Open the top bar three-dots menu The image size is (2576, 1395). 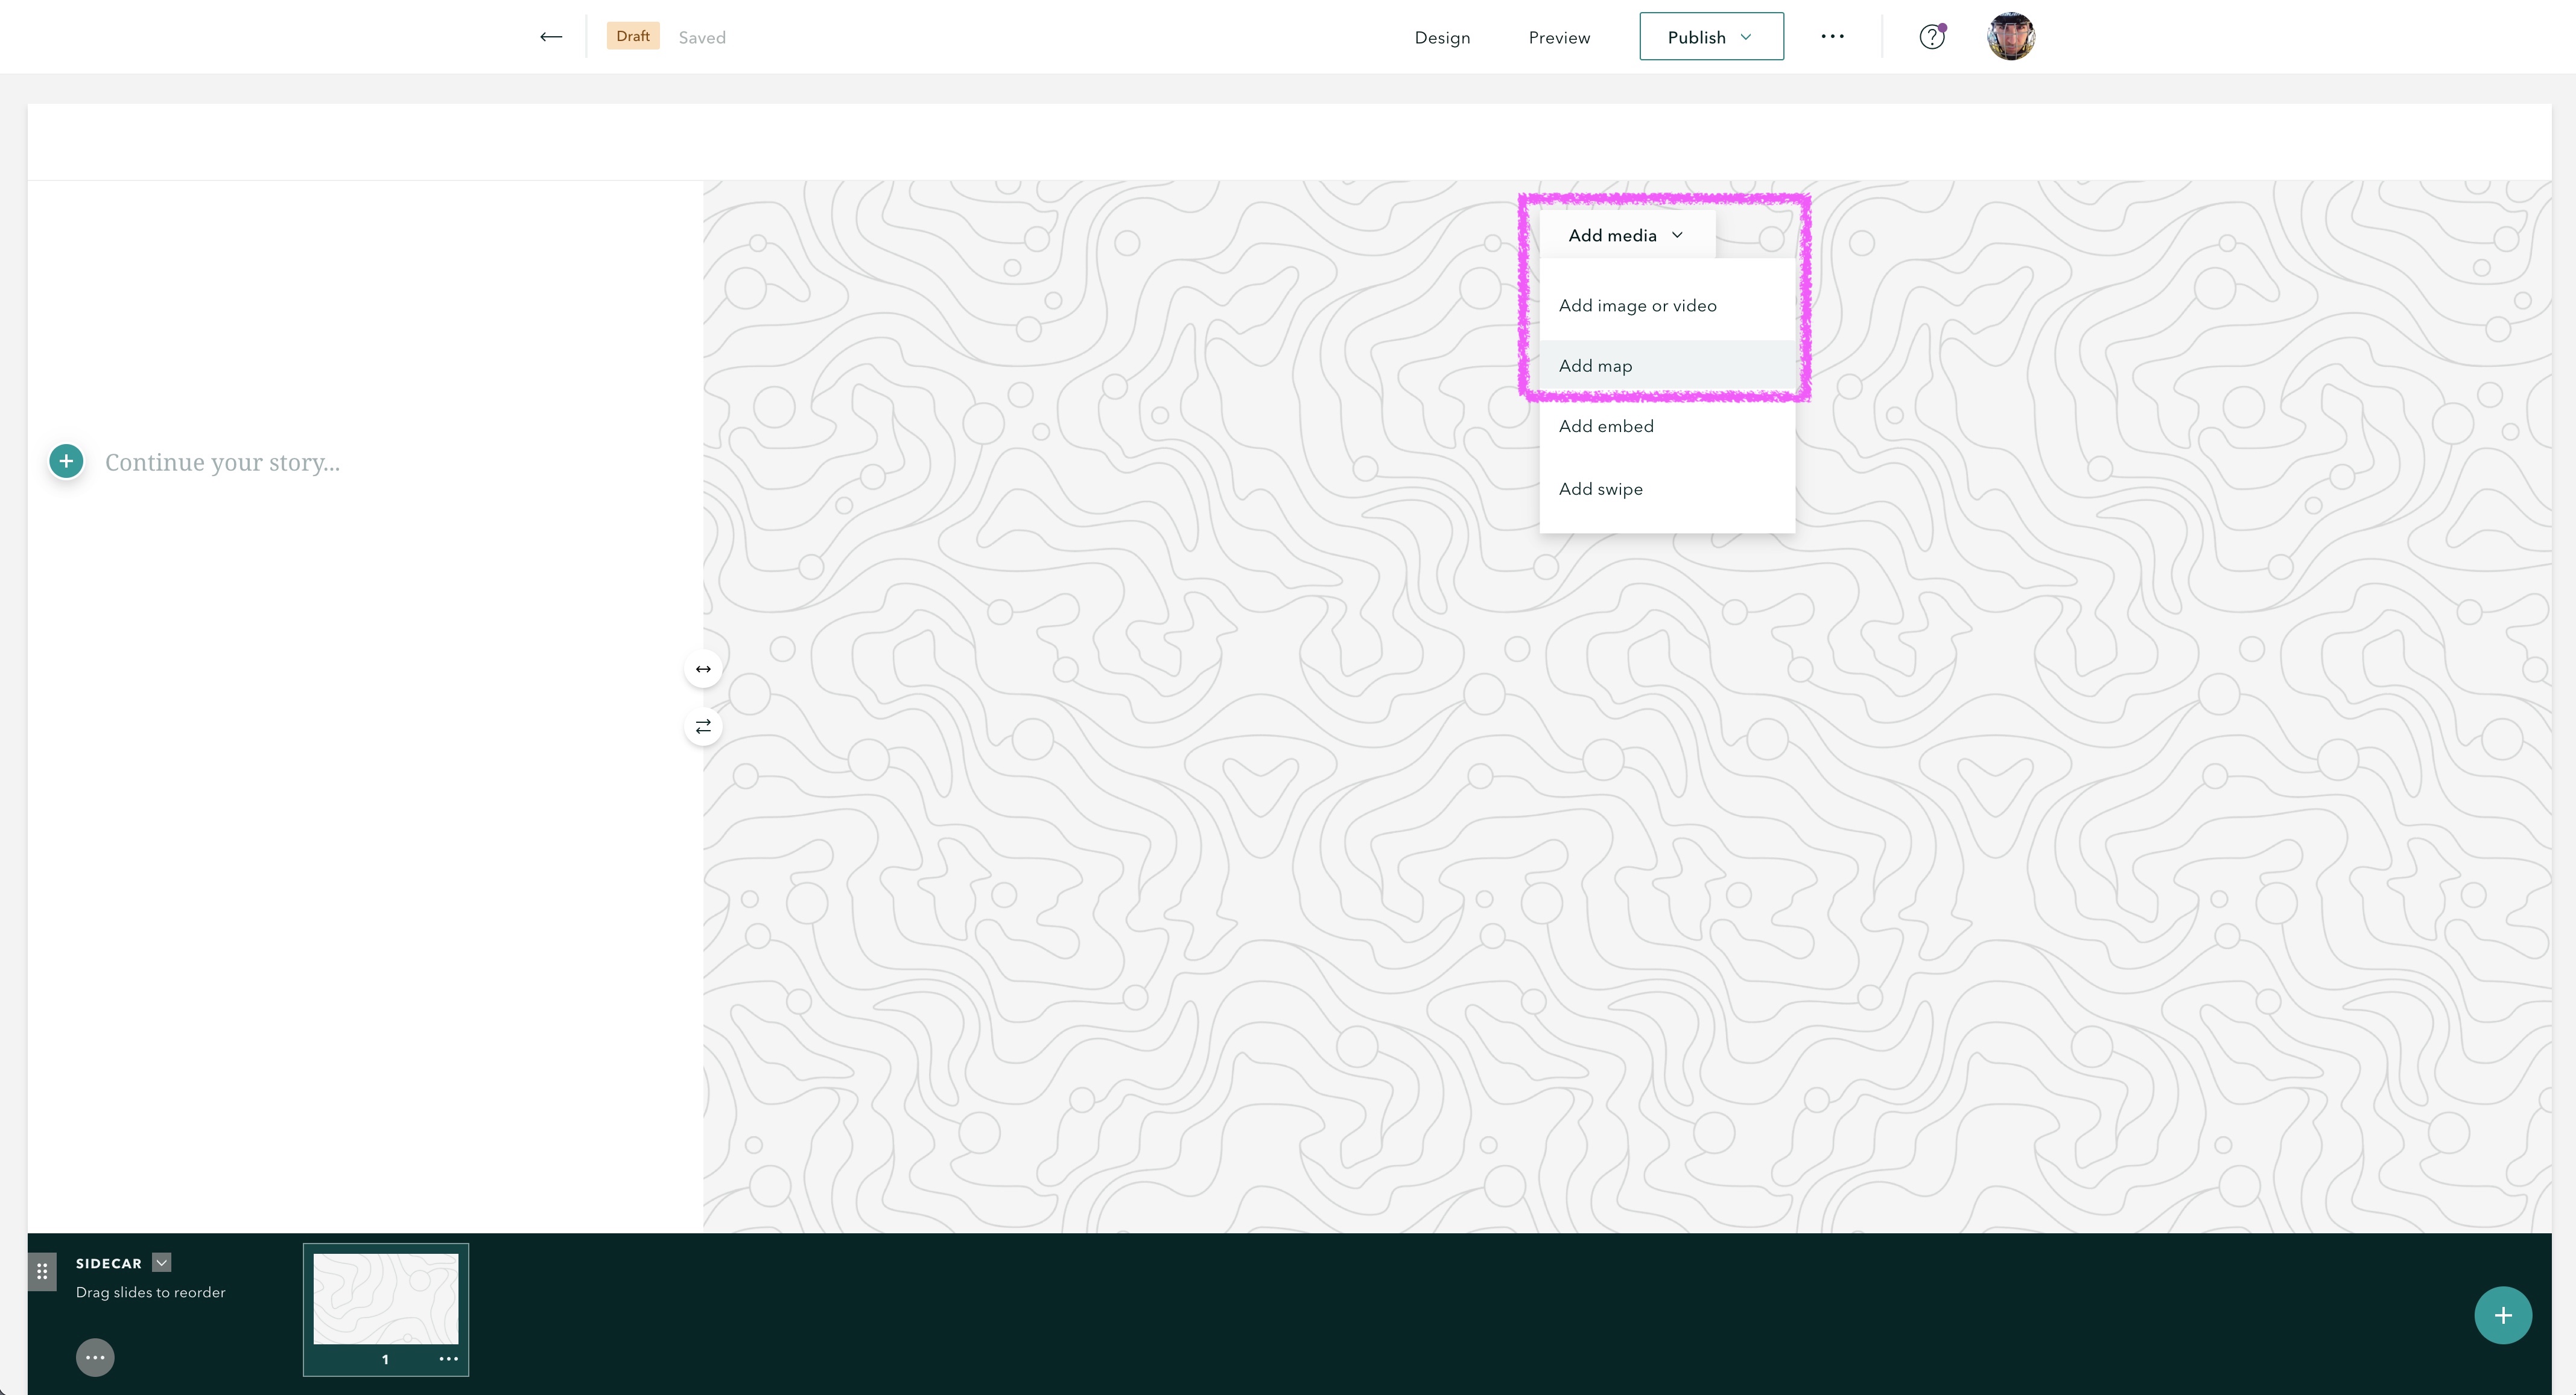pos(1832,37)
